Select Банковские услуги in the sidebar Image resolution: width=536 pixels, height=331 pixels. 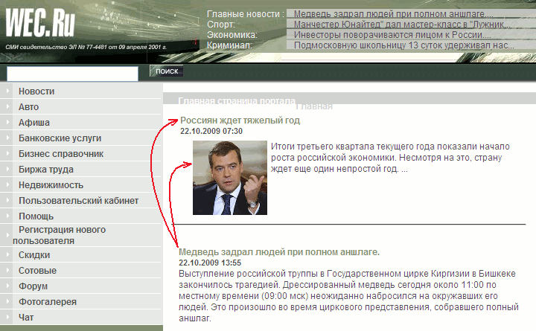pos(60,138)
